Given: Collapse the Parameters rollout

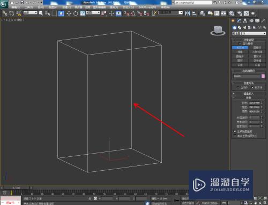Looking at the screenshot, I should [249, 98].
